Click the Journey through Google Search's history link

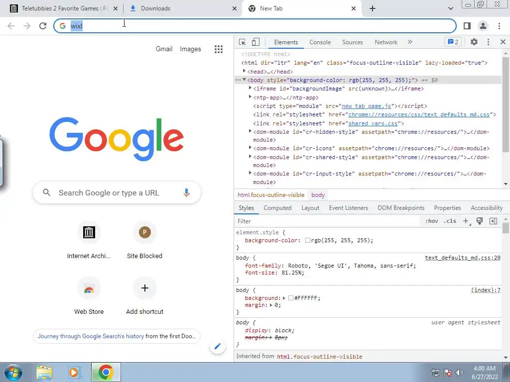pos(91,336)
